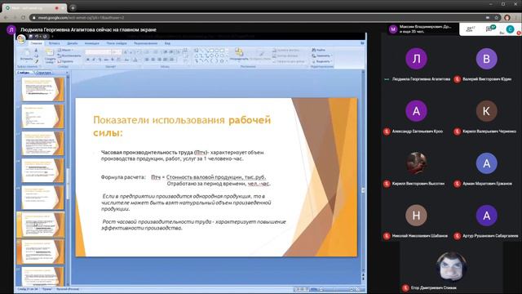Click the Cut scissors icon
The height and width of the screenshot is (294, 522).
coord(36,51)
